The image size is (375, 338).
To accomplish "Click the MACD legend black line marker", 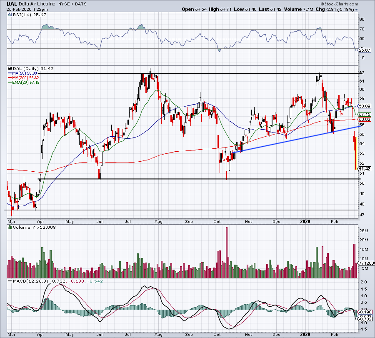I will pyautogui.click(x=10, y=281).
